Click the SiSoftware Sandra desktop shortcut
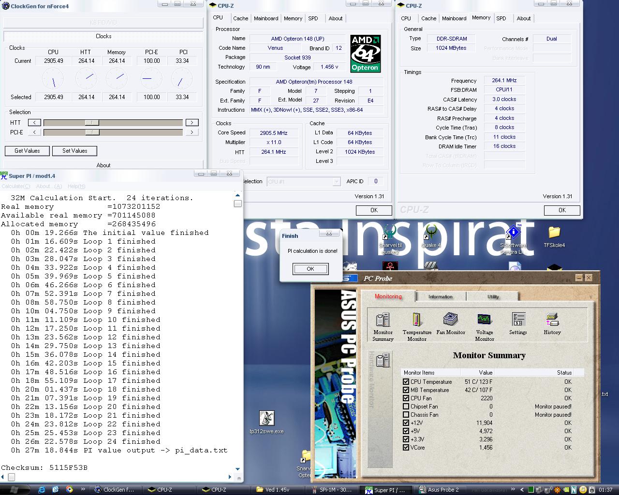Image resolution: width=619 pixels, height=495 pixels. coord(513,240)
